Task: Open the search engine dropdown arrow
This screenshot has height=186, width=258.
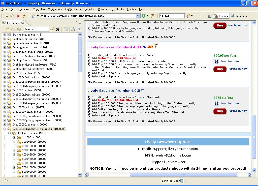Action: click(x=192, y=16)
